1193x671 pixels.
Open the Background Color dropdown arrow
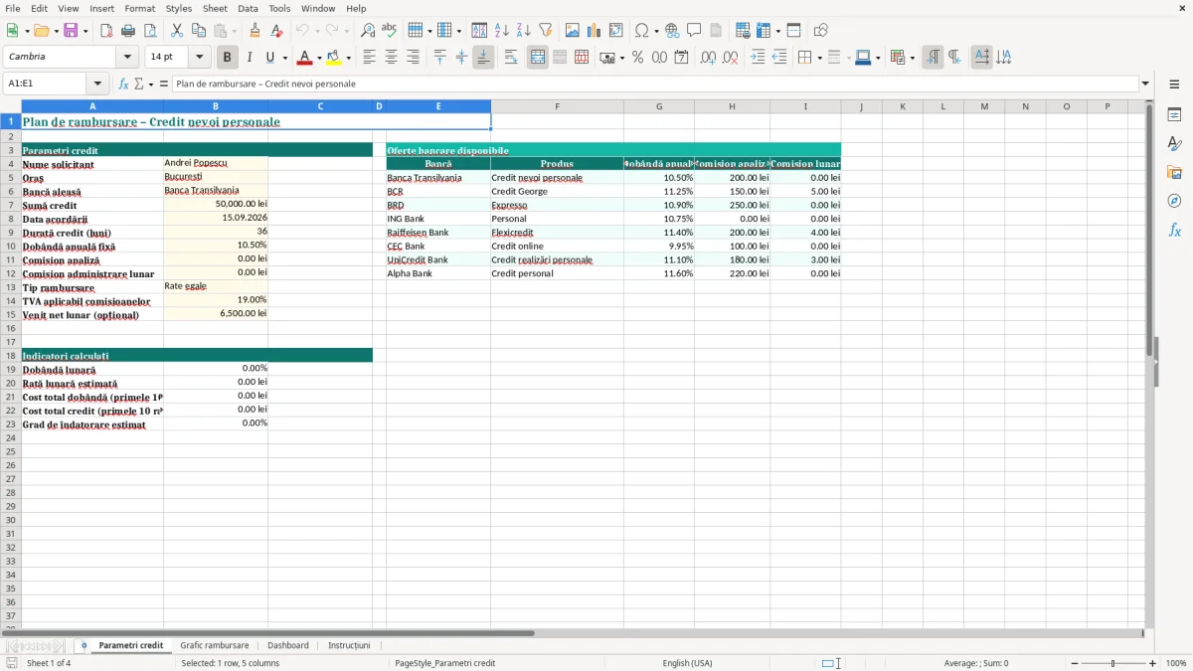coord(348,58)
